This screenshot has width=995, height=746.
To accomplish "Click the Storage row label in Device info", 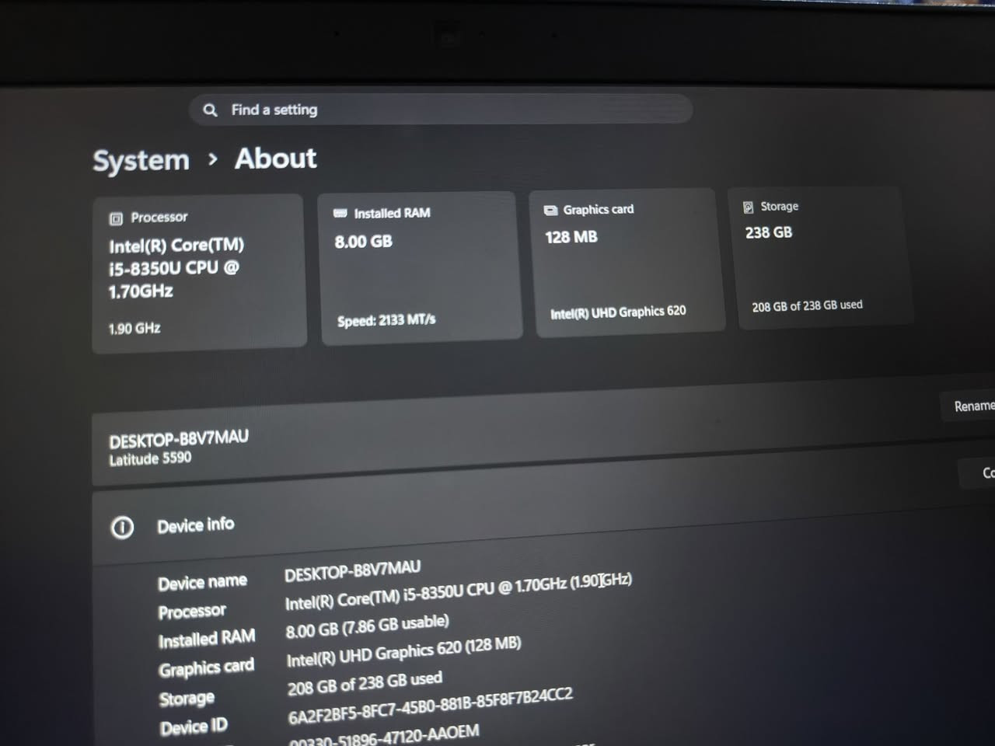I will pos(187,699).
